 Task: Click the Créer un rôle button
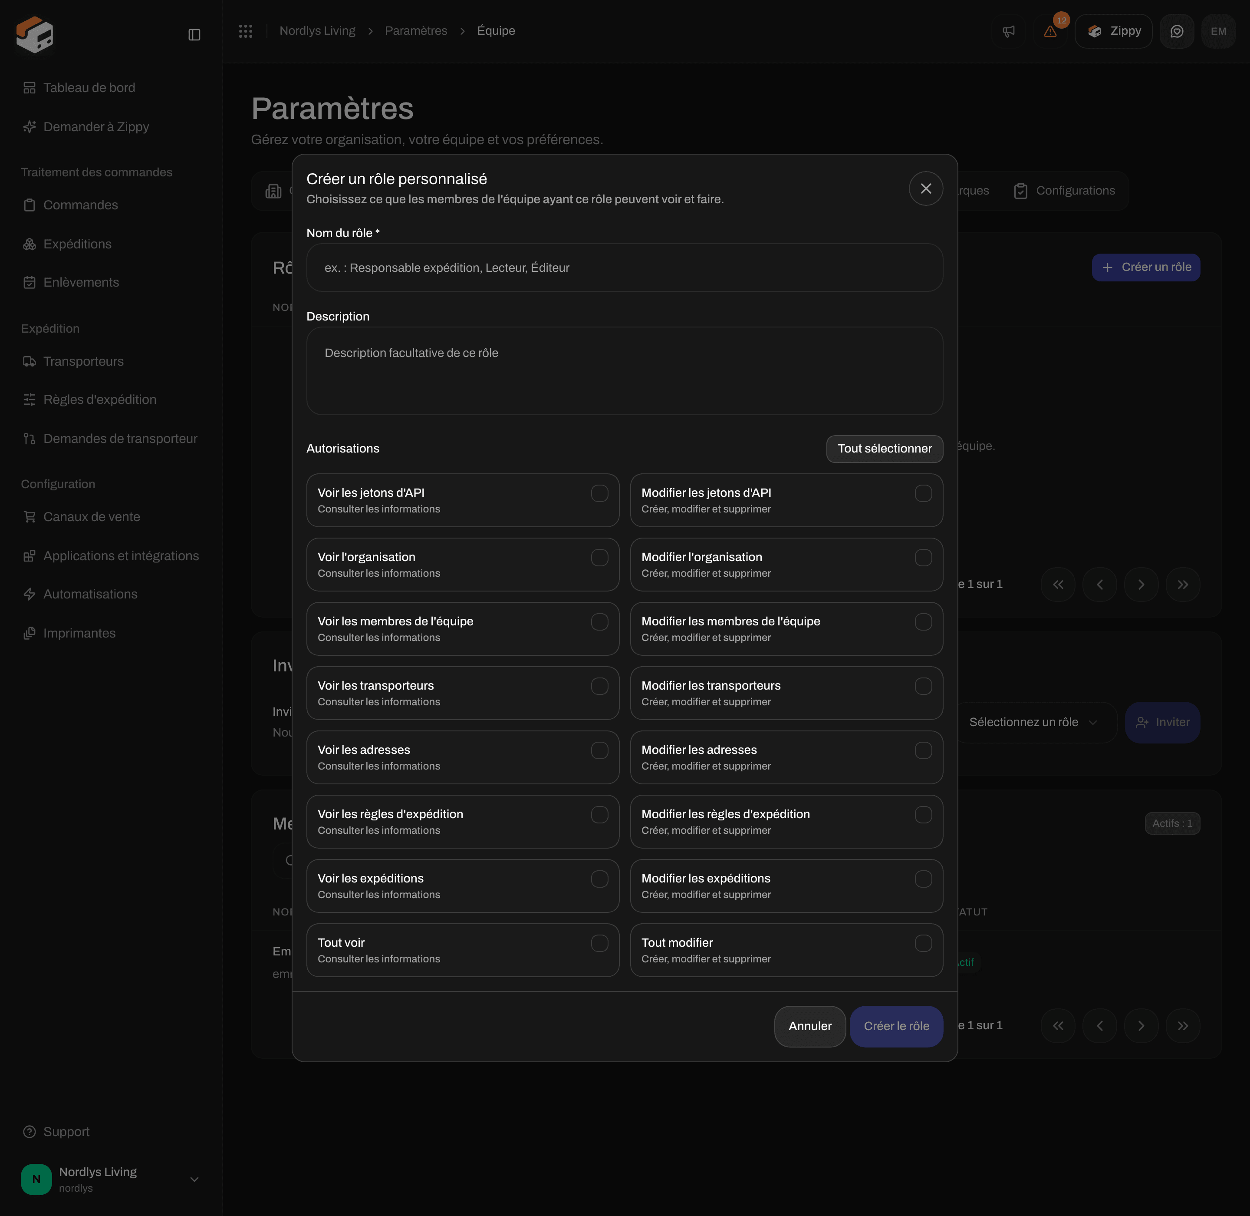coord(1146,267)
